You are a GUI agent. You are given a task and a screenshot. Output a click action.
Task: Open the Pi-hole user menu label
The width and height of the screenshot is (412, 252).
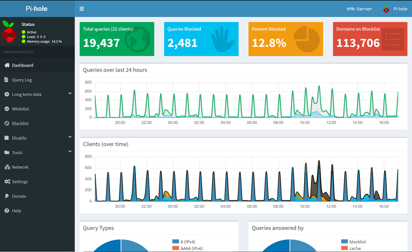[x=400, y=9]
